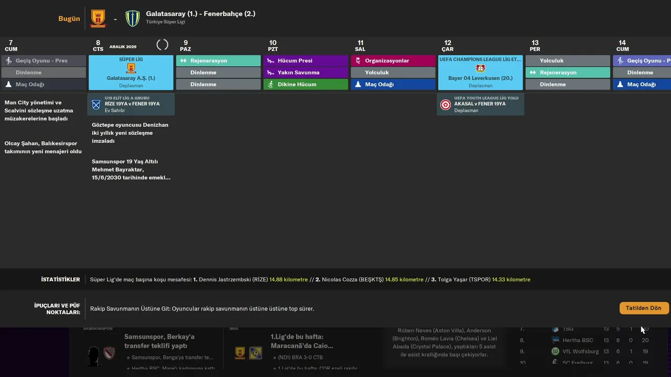Select the Dinlenme session on day 14
This screenshot has height=377, width=671.
click(642, 73)
